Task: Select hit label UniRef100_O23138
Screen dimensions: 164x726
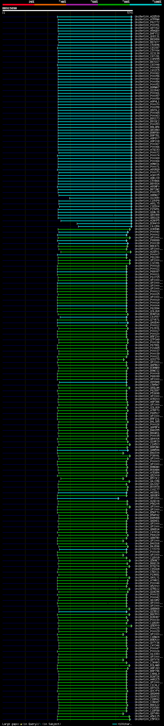Action: [x=147, y=53]
